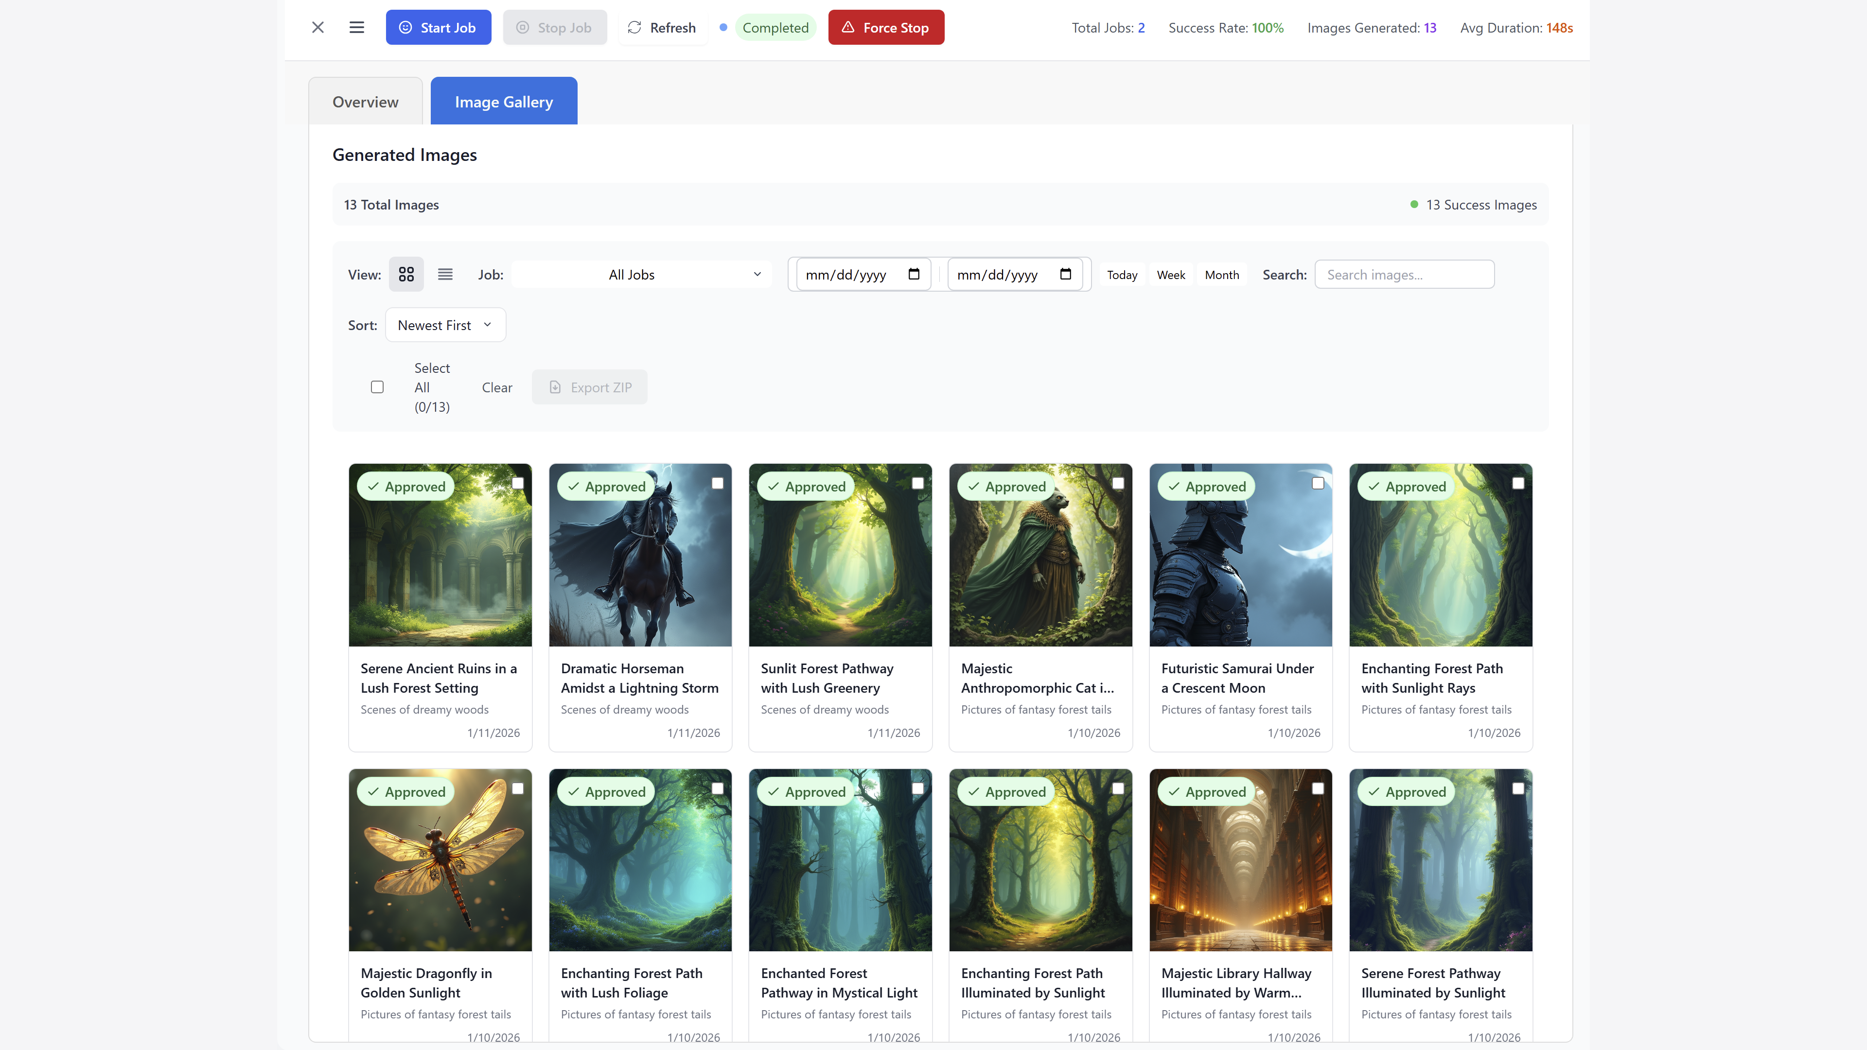
Task: Switch to list view icon
Action: click(445, 275)
